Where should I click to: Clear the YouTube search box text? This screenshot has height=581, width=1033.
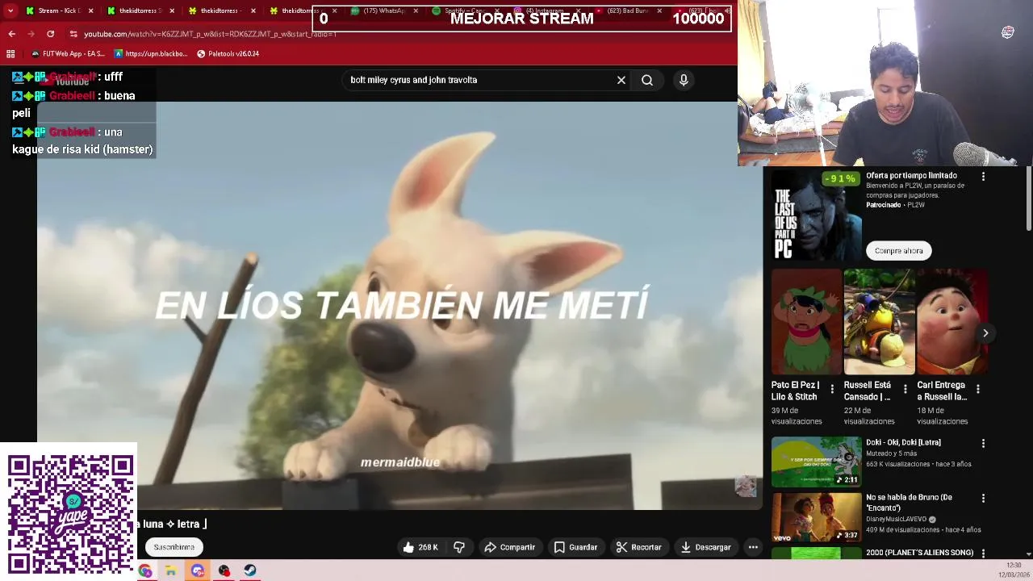[x=621, y=80]
